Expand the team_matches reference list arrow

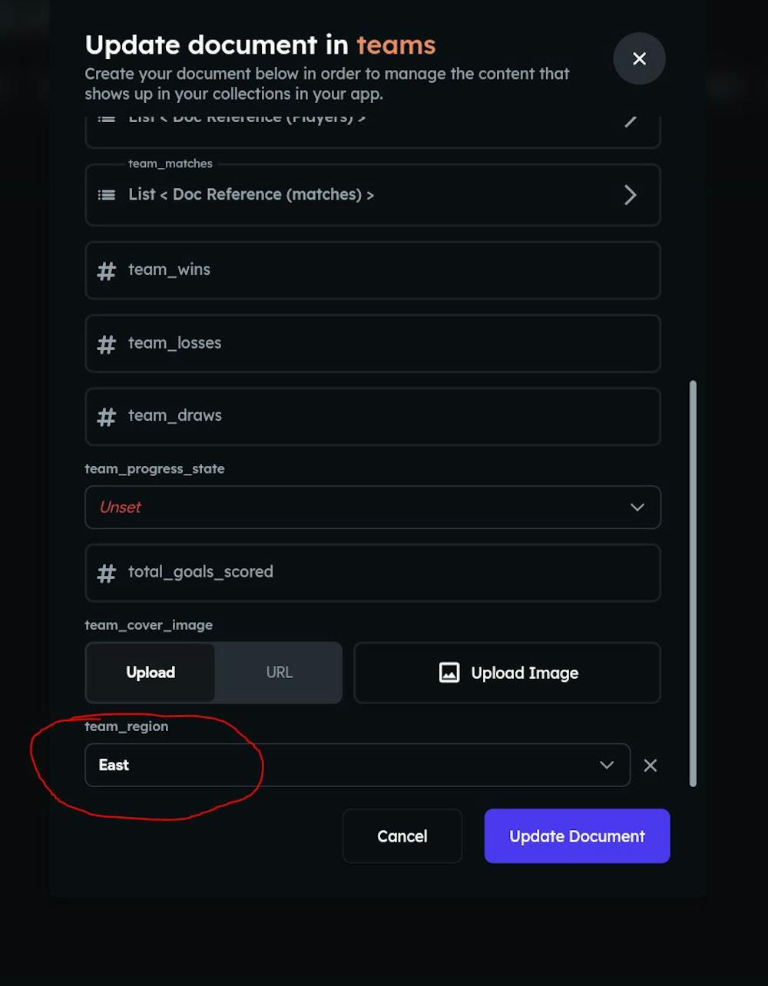631,195
